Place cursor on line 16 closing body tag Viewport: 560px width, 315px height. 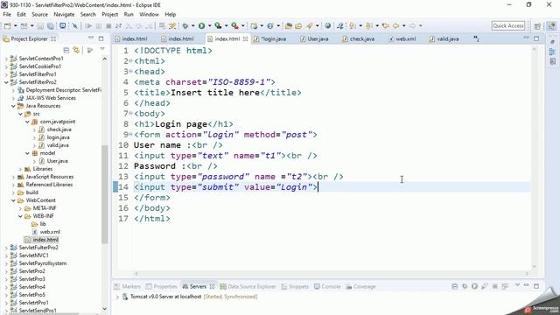point(152,208)
